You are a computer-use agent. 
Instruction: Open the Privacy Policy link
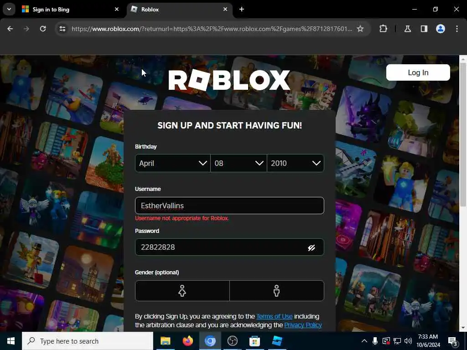(303, 325)
